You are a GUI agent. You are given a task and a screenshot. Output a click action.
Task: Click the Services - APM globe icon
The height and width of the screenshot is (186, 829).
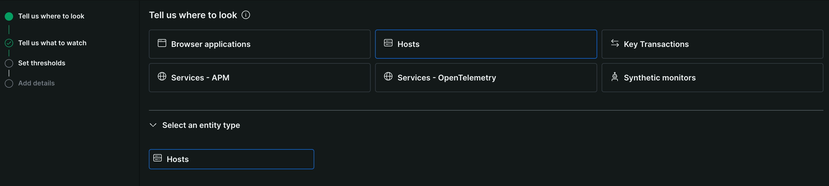tap(162, 77)
